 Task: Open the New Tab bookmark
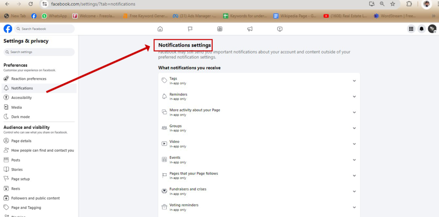point(15,16)
